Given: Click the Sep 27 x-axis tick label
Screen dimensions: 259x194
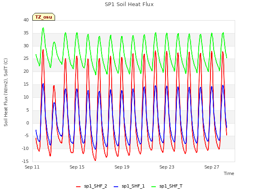Looking at the screenshot, I should (212, 167).
